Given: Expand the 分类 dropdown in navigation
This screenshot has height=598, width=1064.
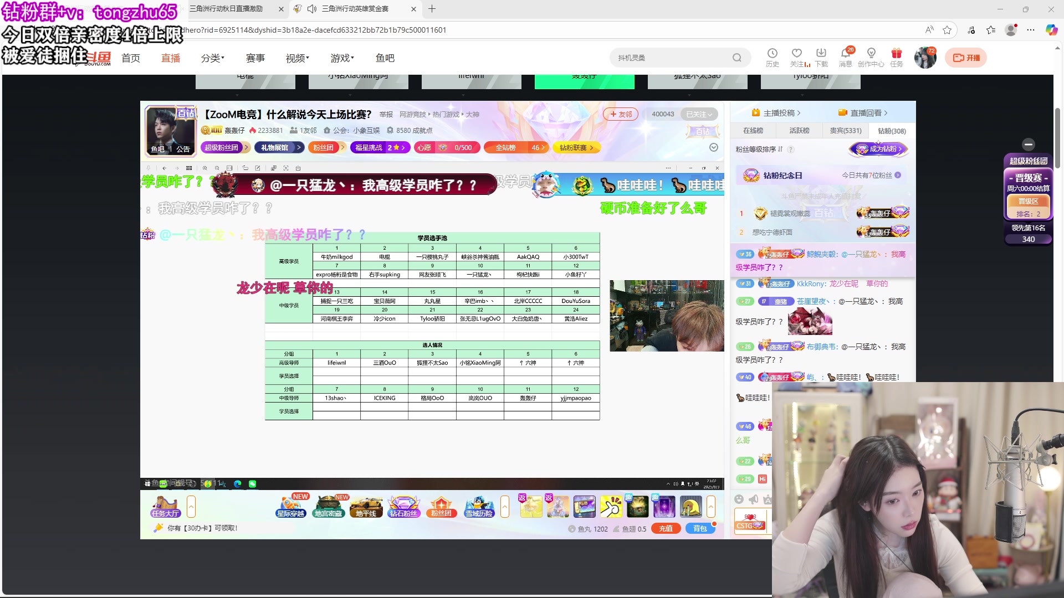Looking at the screenshot, I should click(213, 58).
